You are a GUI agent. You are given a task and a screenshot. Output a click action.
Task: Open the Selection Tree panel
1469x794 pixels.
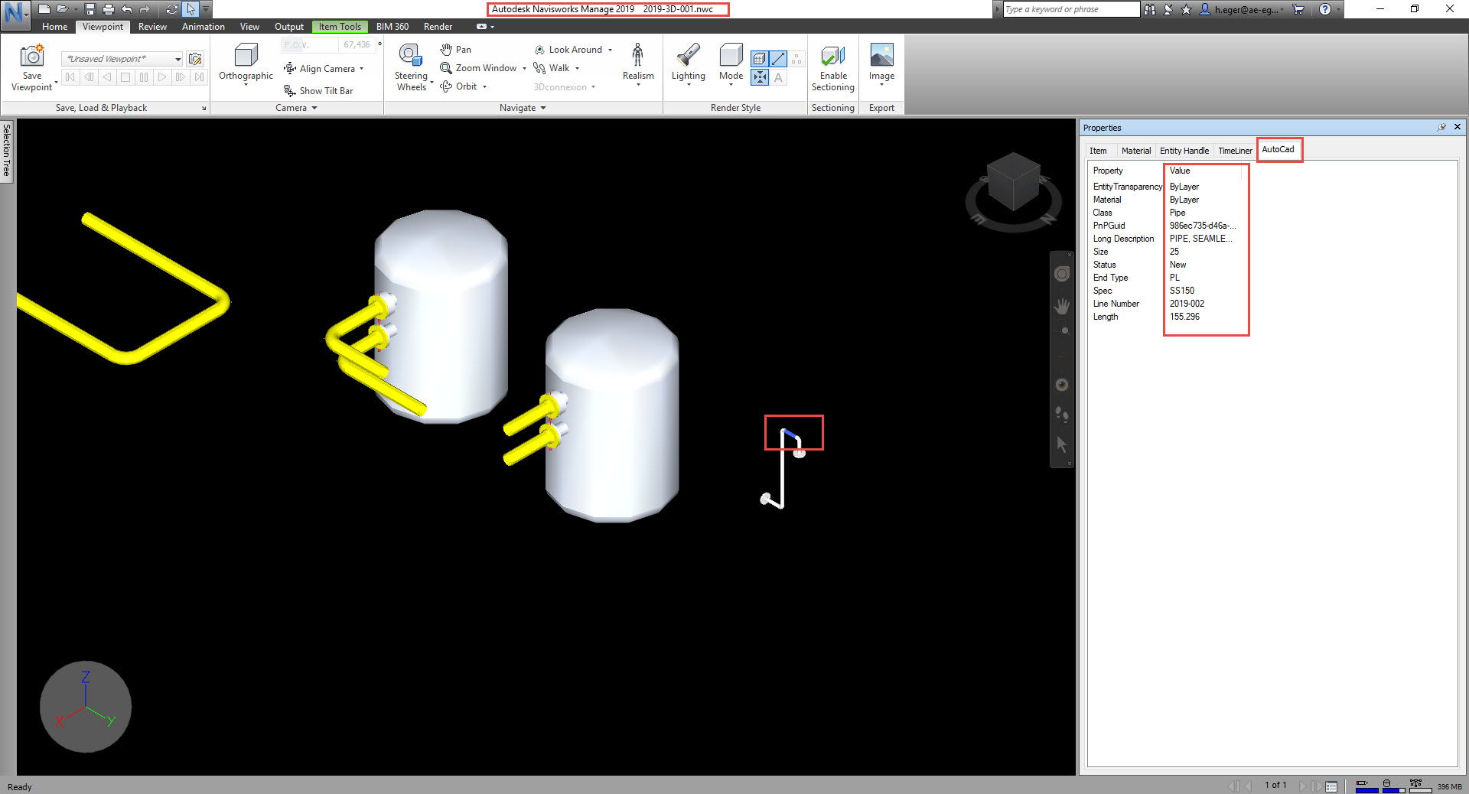[7, 151]
